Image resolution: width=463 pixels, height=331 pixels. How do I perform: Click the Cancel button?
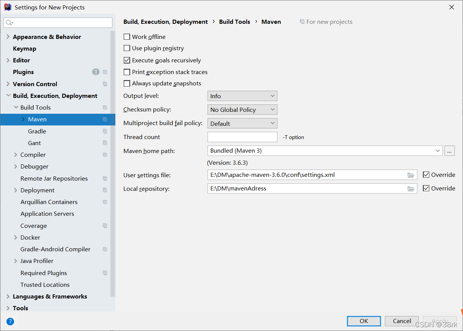click(402, 321)
